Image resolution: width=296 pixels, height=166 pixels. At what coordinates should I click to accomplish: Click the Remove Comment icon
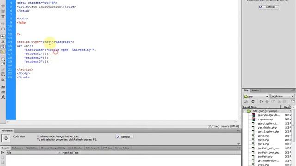coord(3,64)
